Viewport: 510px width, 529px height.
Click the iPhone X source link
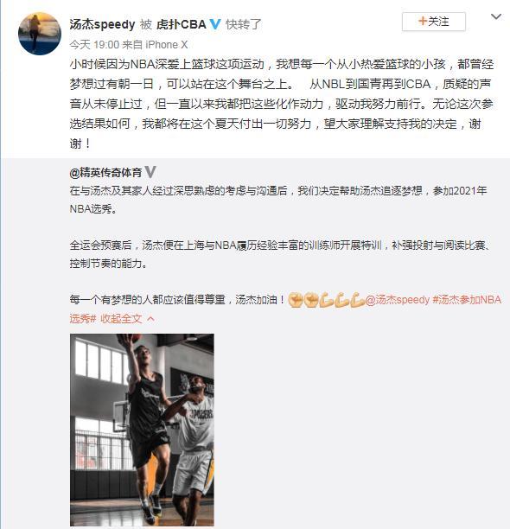point(167,45)
